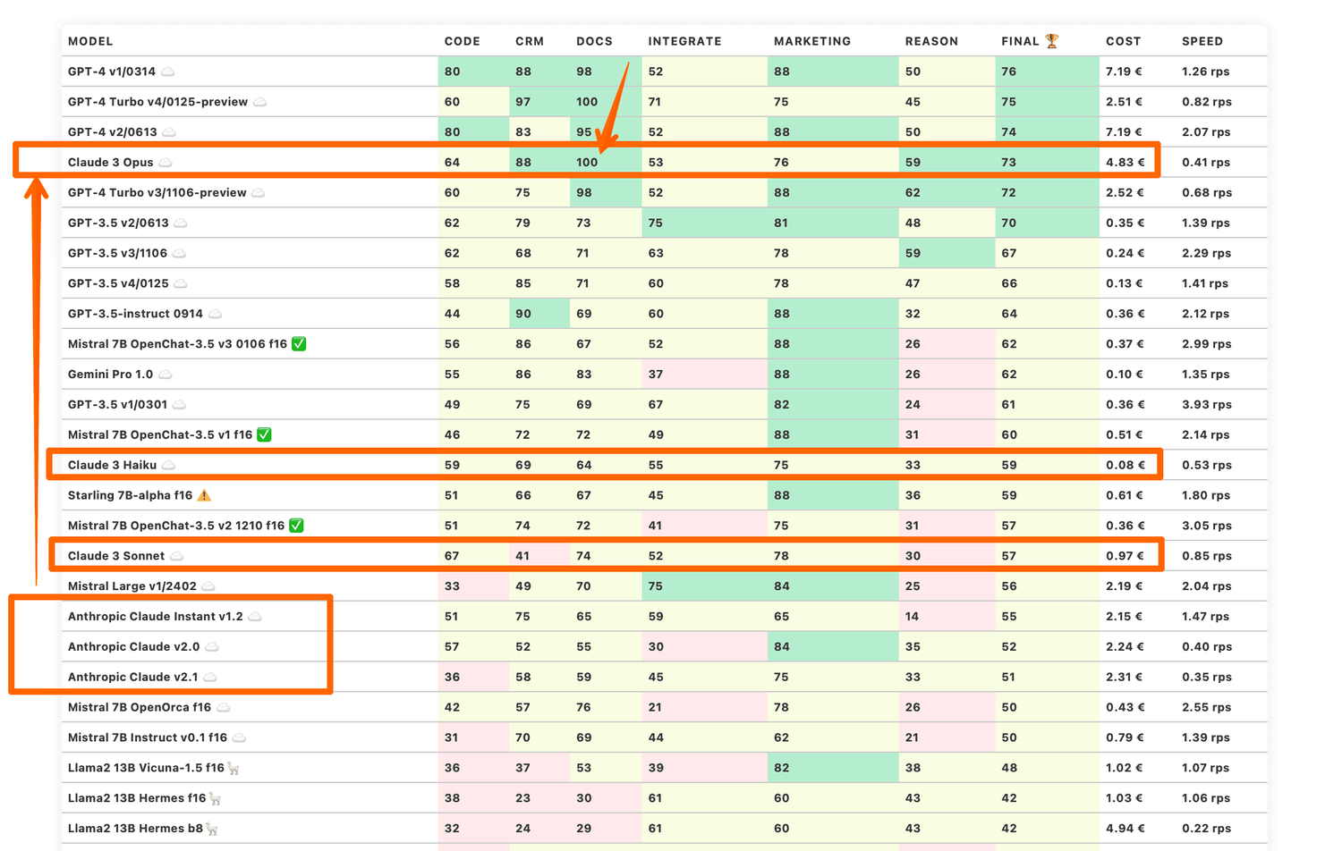
Task: Click the warning icon next to Starling 7B-alpha f16
Action: (203, 494)
